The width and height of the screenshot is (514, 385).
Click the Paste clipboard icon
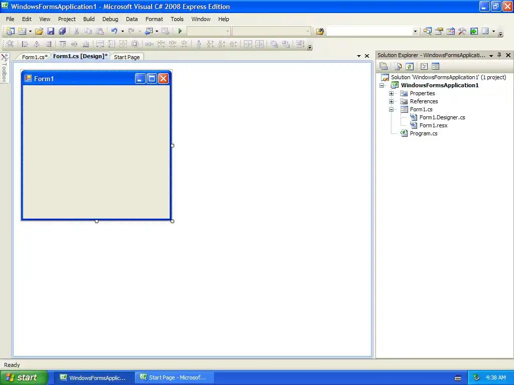point(100,31)
